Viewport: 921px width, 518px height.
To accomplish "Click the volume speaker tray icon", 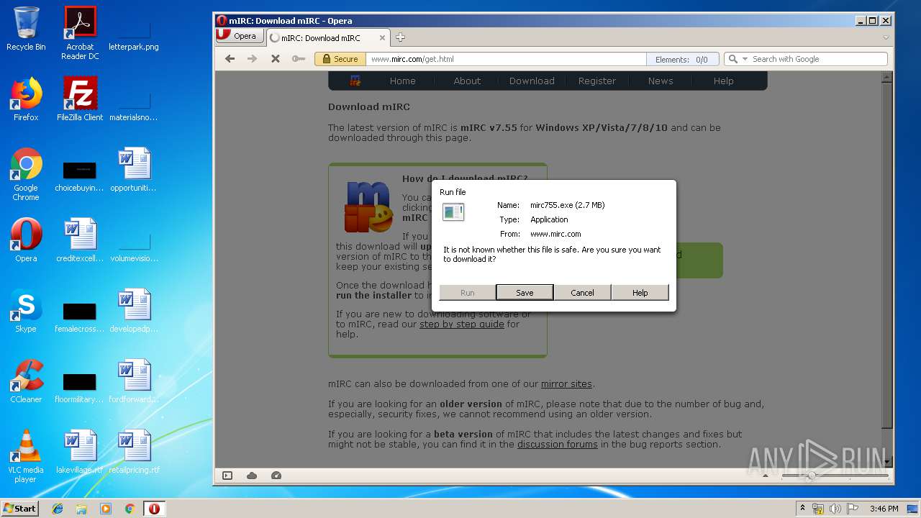I will coord(835,509).
